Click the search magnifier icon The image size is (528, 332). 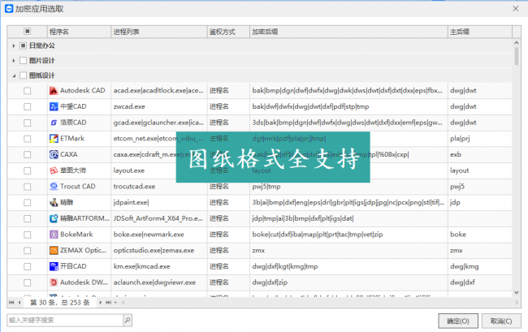tap(128, 320)
